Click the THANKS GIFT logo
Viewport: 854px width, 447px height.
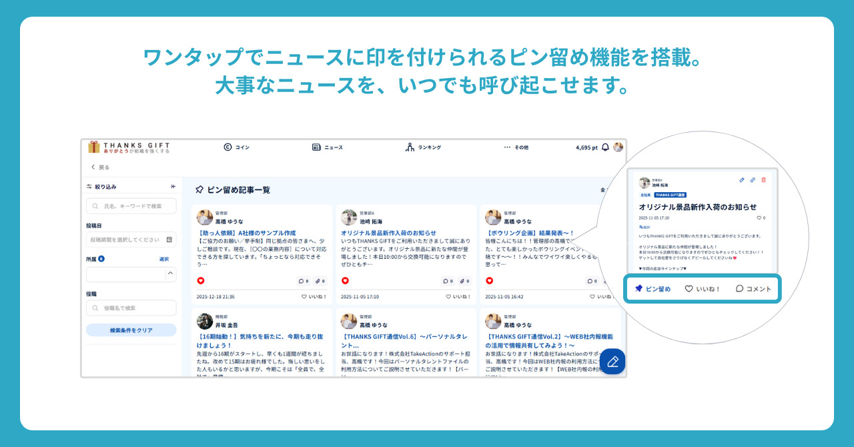(x=129, y=147)
